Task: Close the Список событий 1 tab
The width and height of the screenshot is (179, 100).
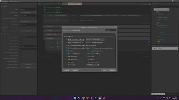Action: pyautogui.click(x=80, y=4)
